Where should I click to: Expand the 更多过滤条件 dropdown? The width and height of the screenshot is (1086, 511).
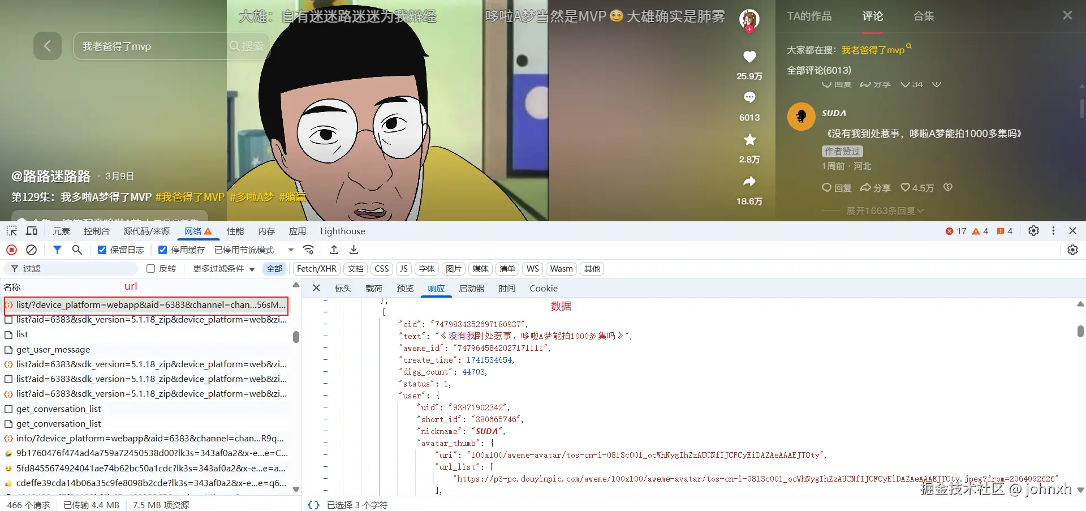pos(223,268)
